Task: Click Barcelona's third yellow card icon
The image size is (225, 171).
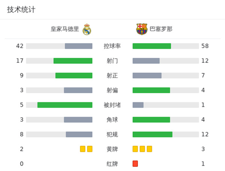Action: coord(149,149)
